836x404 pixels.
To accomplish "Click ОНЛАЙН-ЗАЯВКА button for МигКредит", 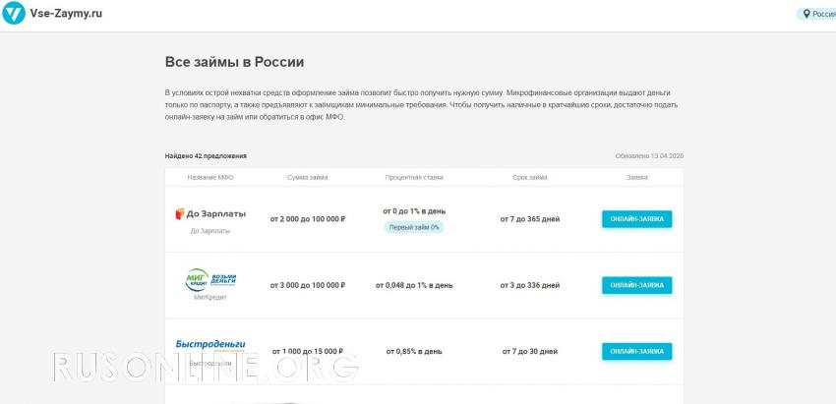I will pos(636,285).
